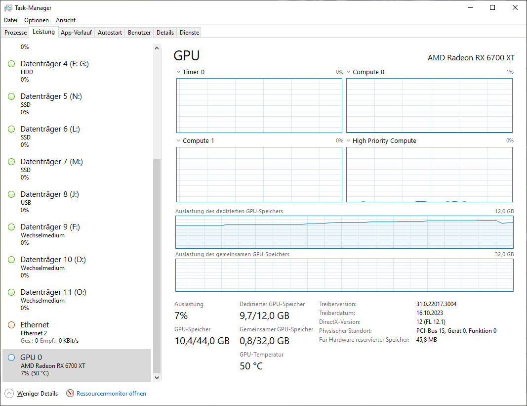The height and width of the screenshot is (406, 527).
Task: Click the Task-Manager title bar icon
Action: tap(8, 7)
